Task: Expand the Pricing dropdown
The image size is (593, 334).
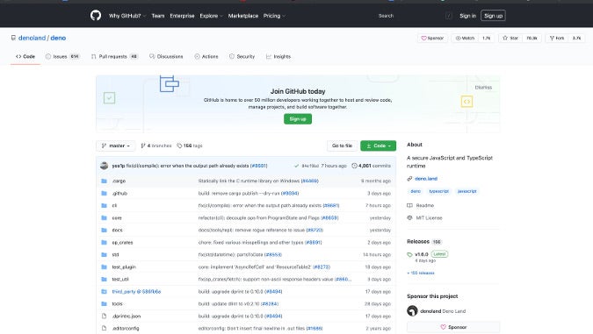Action: tap(274, 16)
